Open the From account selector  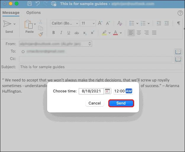click(x=55, y=44)
